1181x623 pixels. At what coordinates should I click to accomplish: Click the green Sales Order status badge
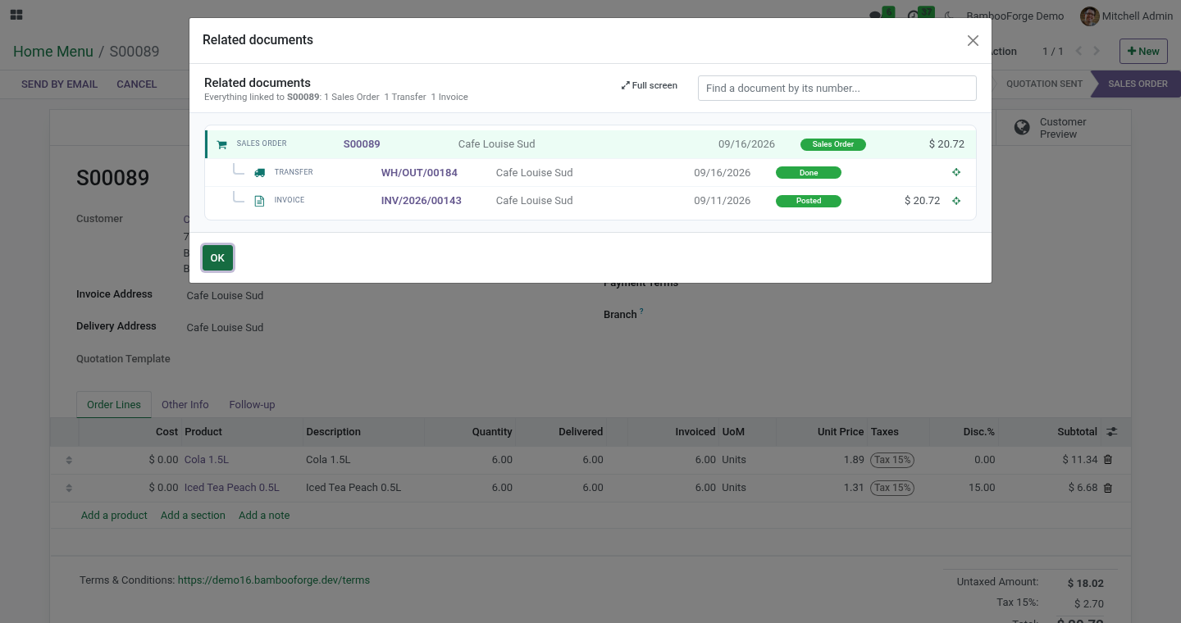[x=833, y=144]
